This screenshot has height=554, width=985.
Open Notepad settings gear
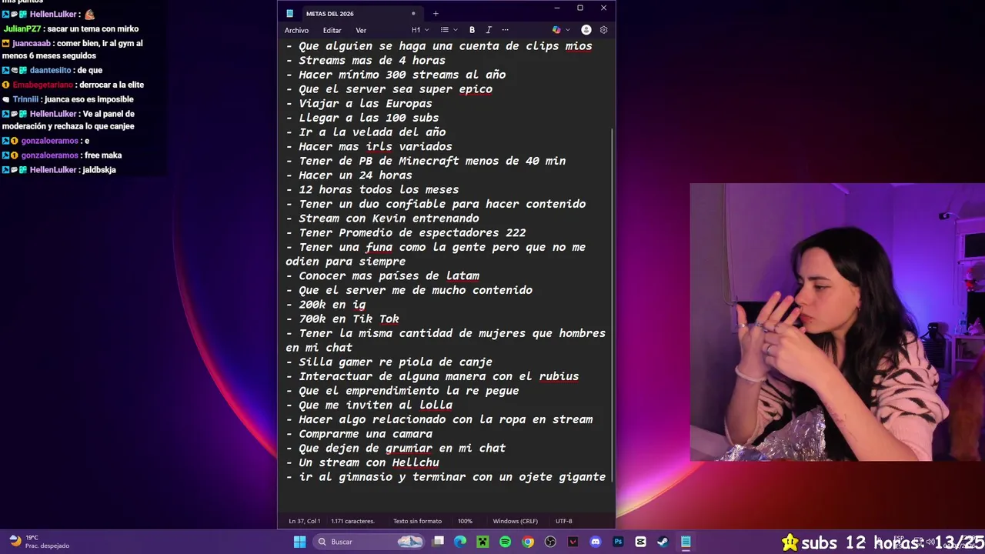[603, 30]
